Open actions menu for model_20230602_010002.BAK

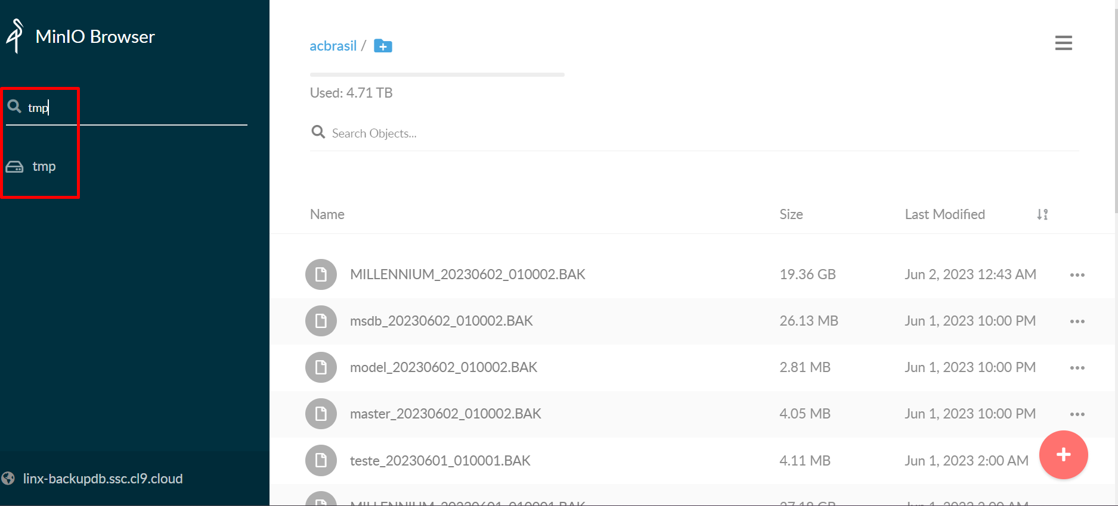1077,368
